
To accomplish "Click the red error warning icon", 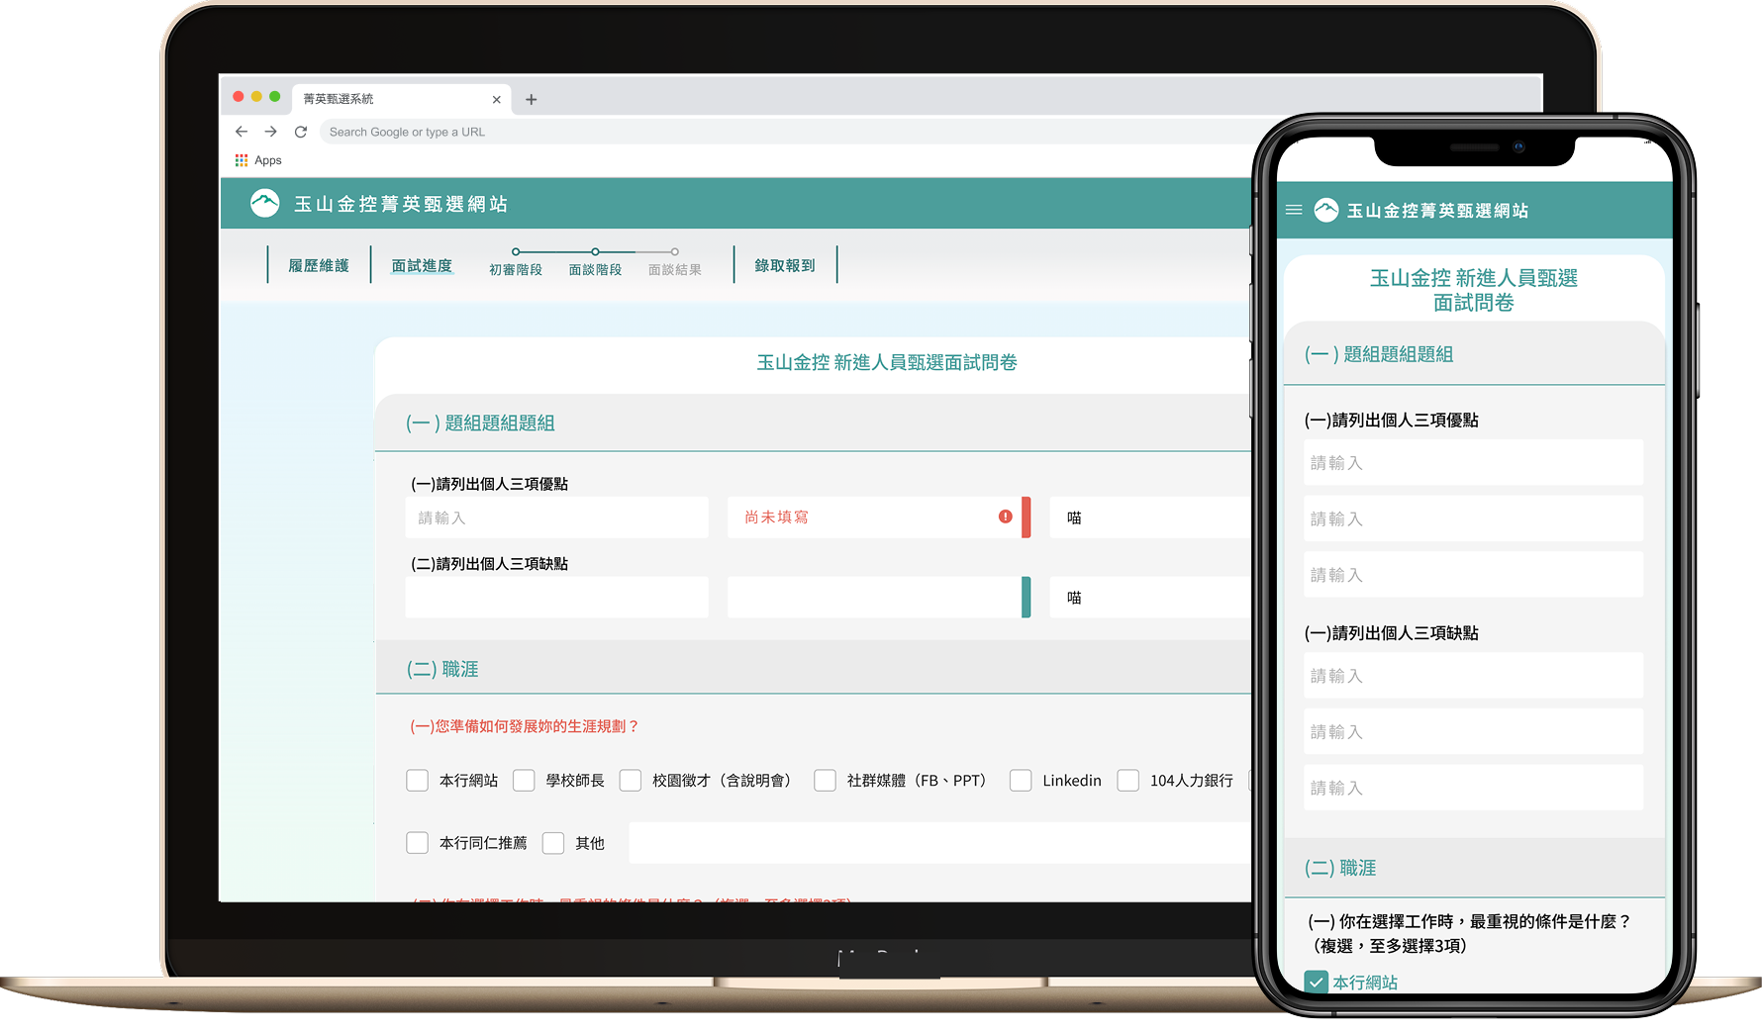I will coord(1005,517).
